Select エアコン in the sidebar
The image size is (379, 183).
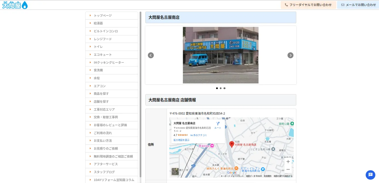112,86
